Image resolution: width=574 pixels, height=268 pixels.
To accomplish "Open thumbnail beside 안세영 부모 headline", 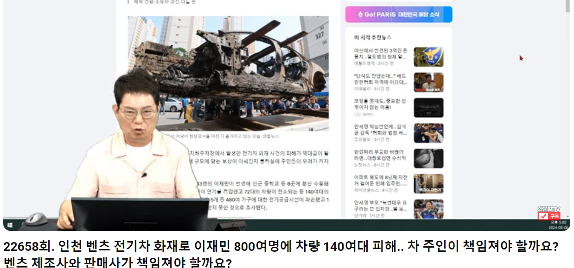I will tap(428, 209).
